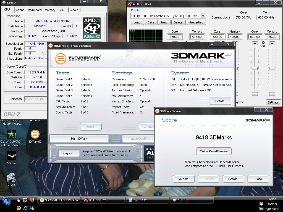Click the white disc tray icon
This screenshot has width=283, height=212.
pyautogui.click(x=261, y=204)
